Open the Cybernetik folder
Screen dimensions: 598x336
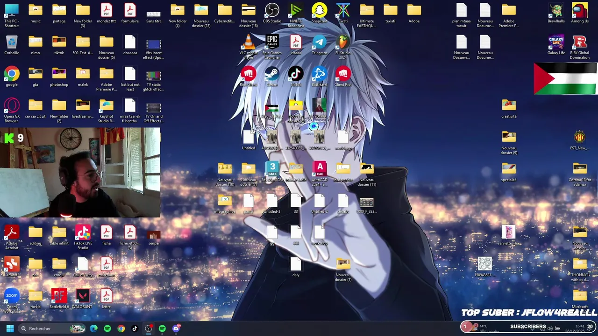225,13
